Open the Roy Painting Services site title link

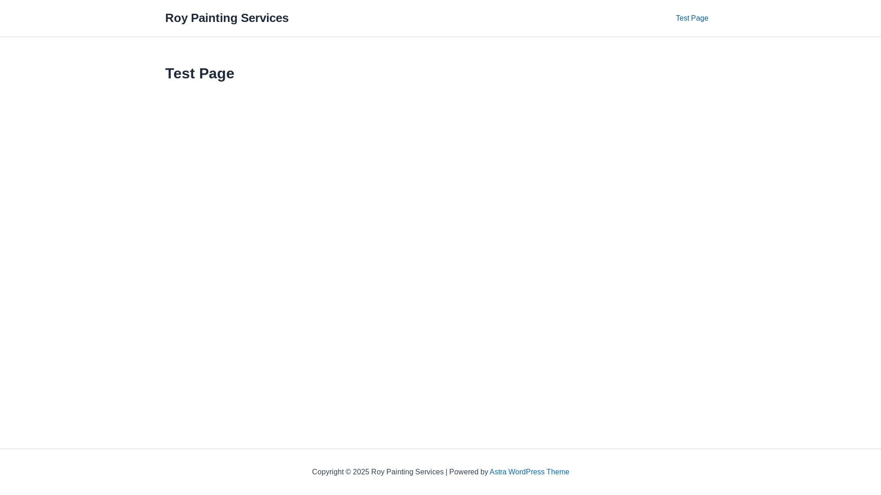point(227,18)
